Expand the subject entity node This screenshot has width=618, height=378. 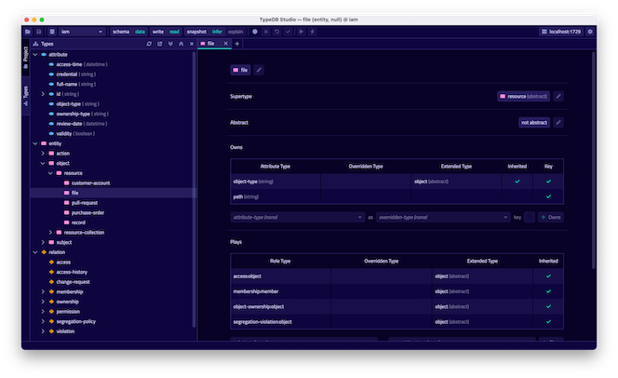click(43, 242)
